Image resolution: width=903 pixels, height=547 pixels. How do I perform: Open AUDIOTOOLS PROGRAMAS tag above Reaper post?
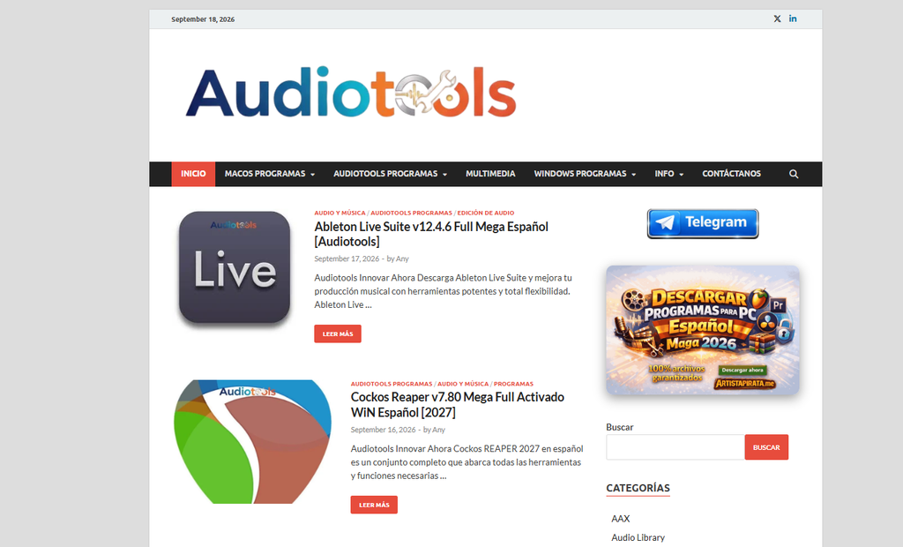point(392,384)
